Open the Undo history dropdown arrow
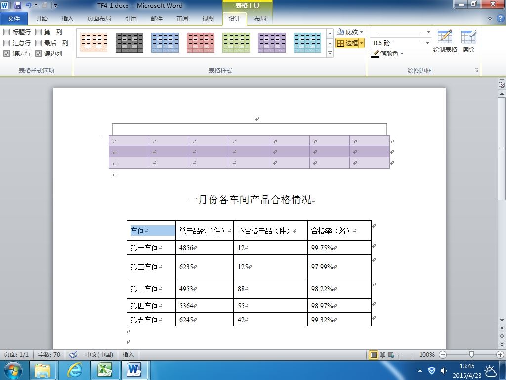Viewport: 506px width, 380px height. point(36,5)
